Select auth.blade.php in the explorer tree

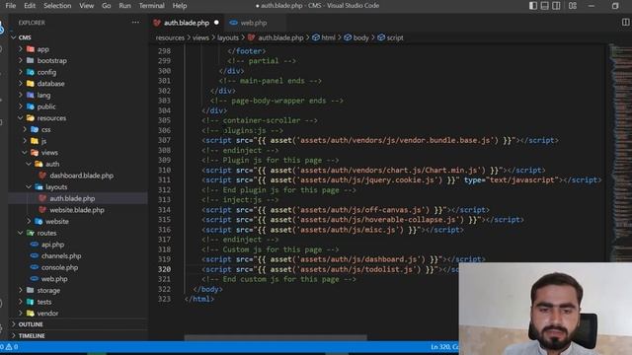[x=72, y=198]
